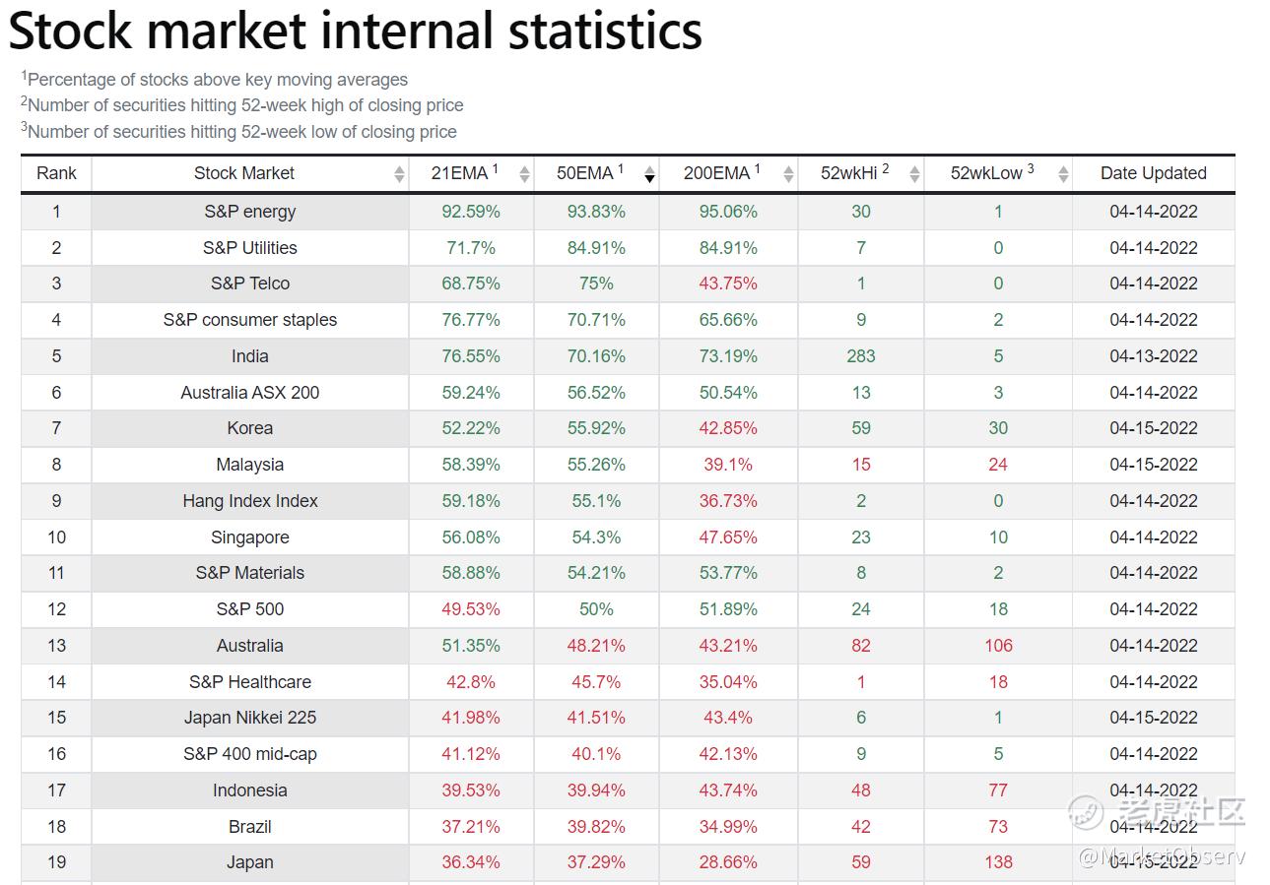Image resolution: width=1270 pixels, height=885 pixels.
Task: Click the Brazil market name cell
Action: click(250, 827)
